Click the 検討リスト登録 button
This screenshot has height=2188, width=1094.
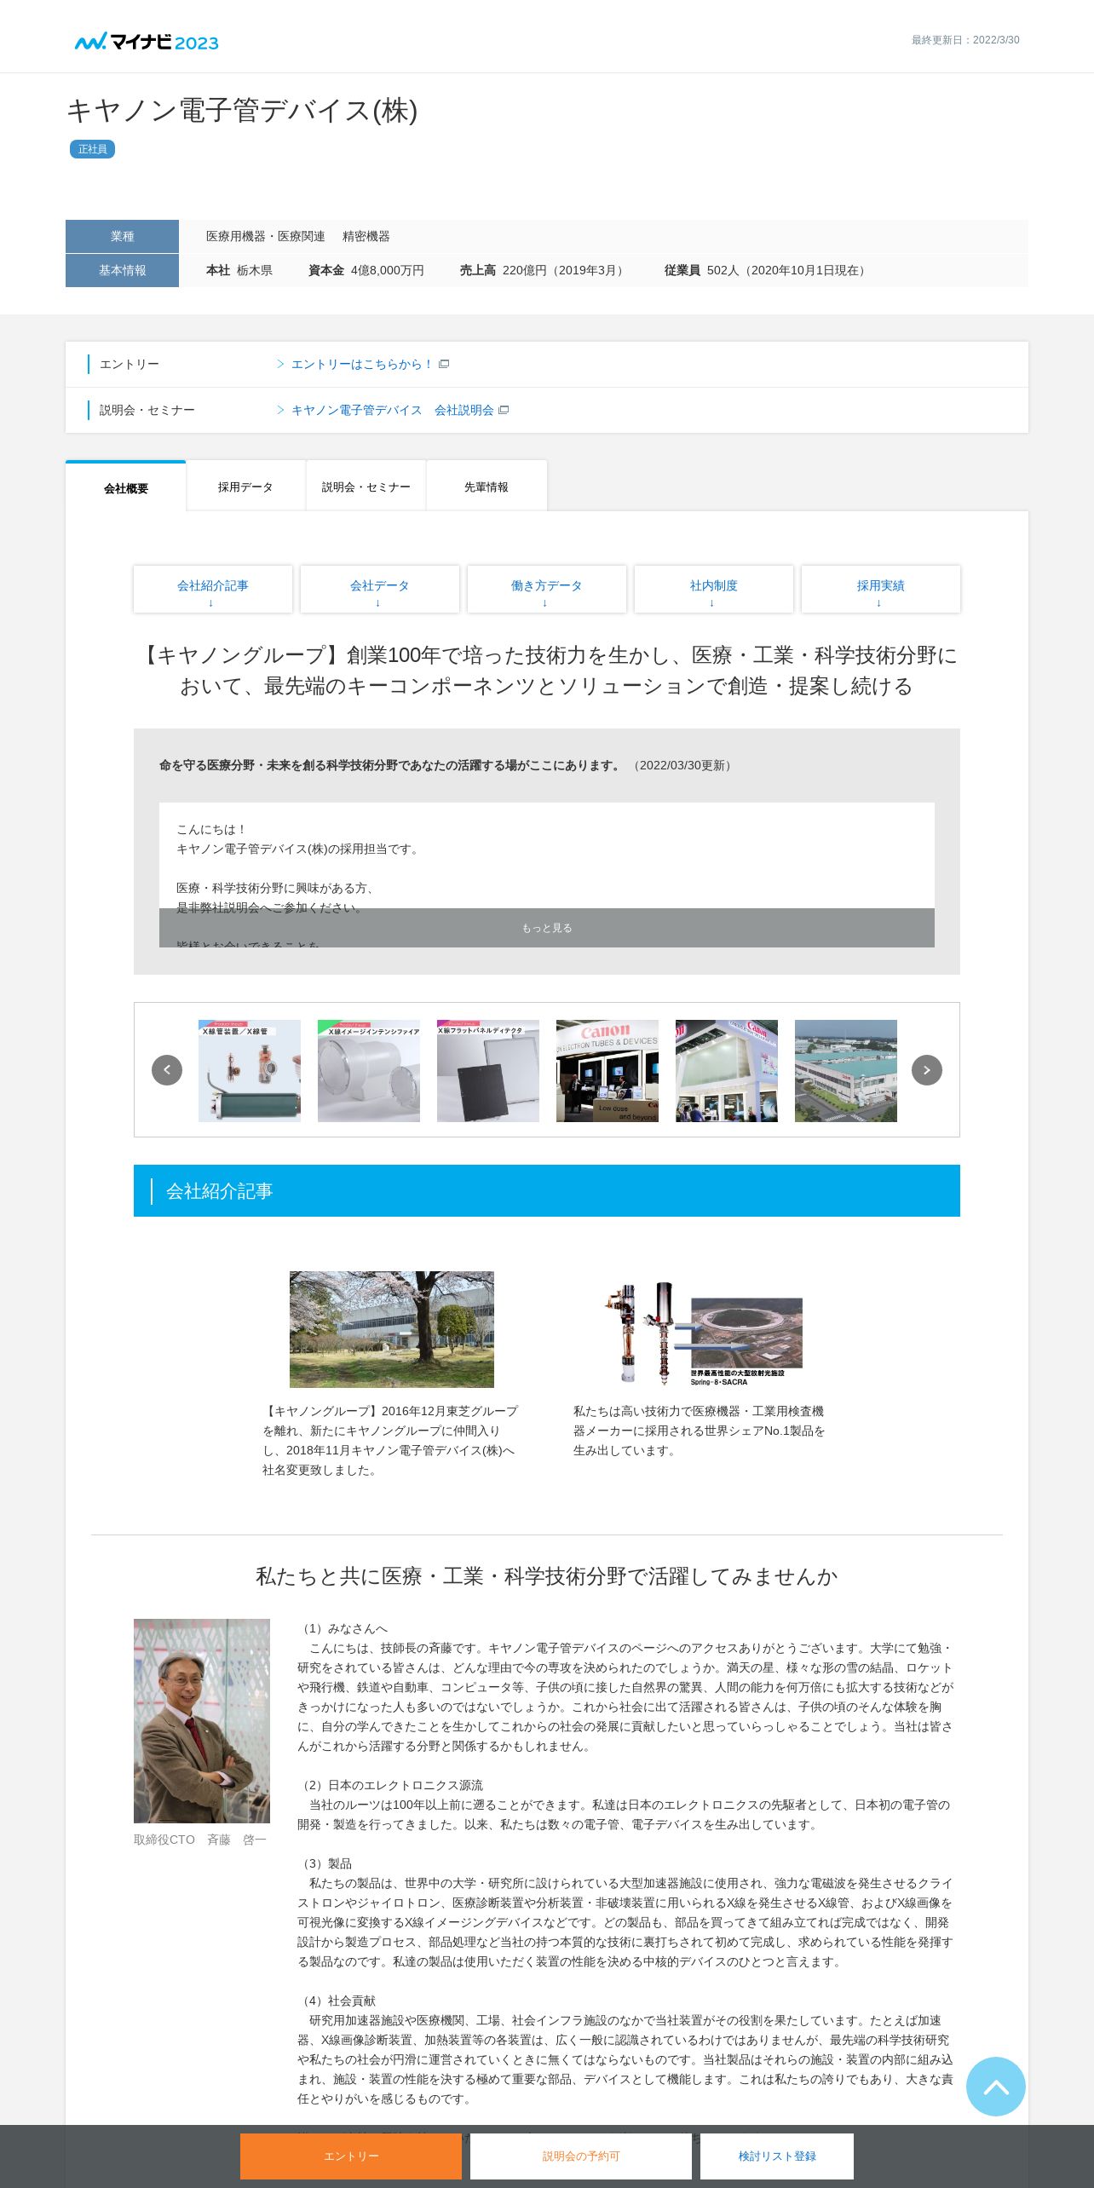[777, 2156]
